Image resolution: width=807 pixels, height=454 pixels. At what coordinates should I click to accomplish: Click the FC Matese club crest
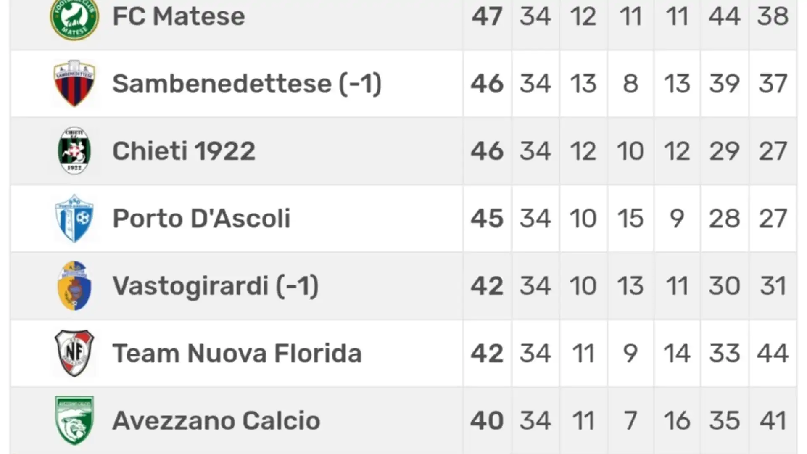click(x=74, y=18)
